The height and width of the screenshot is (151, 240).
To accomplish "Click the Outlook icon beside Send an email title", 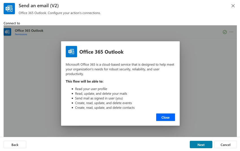I will click(x=9, y=9).
